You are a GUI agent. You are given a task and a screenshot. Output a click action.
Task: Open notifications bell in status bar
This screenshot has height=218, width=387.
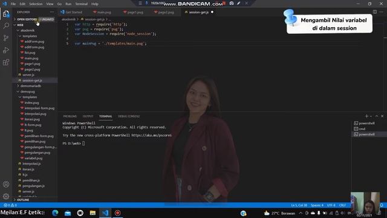point(382,205)
